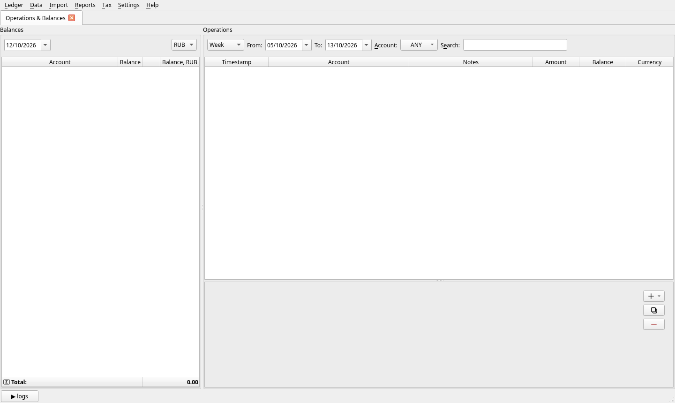Open the Week period dropdown
The image size is (675, 403).
click(x=225, y=45)
